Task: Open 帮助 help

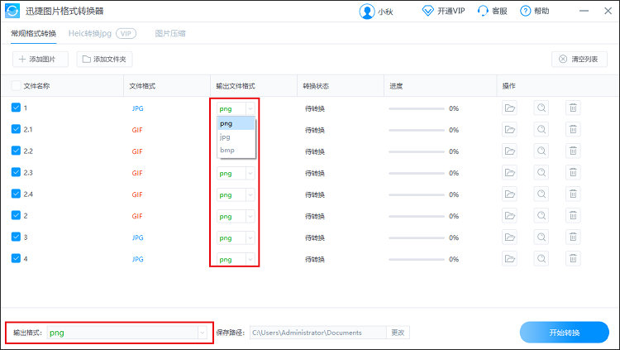Action: tap(535, 11)
